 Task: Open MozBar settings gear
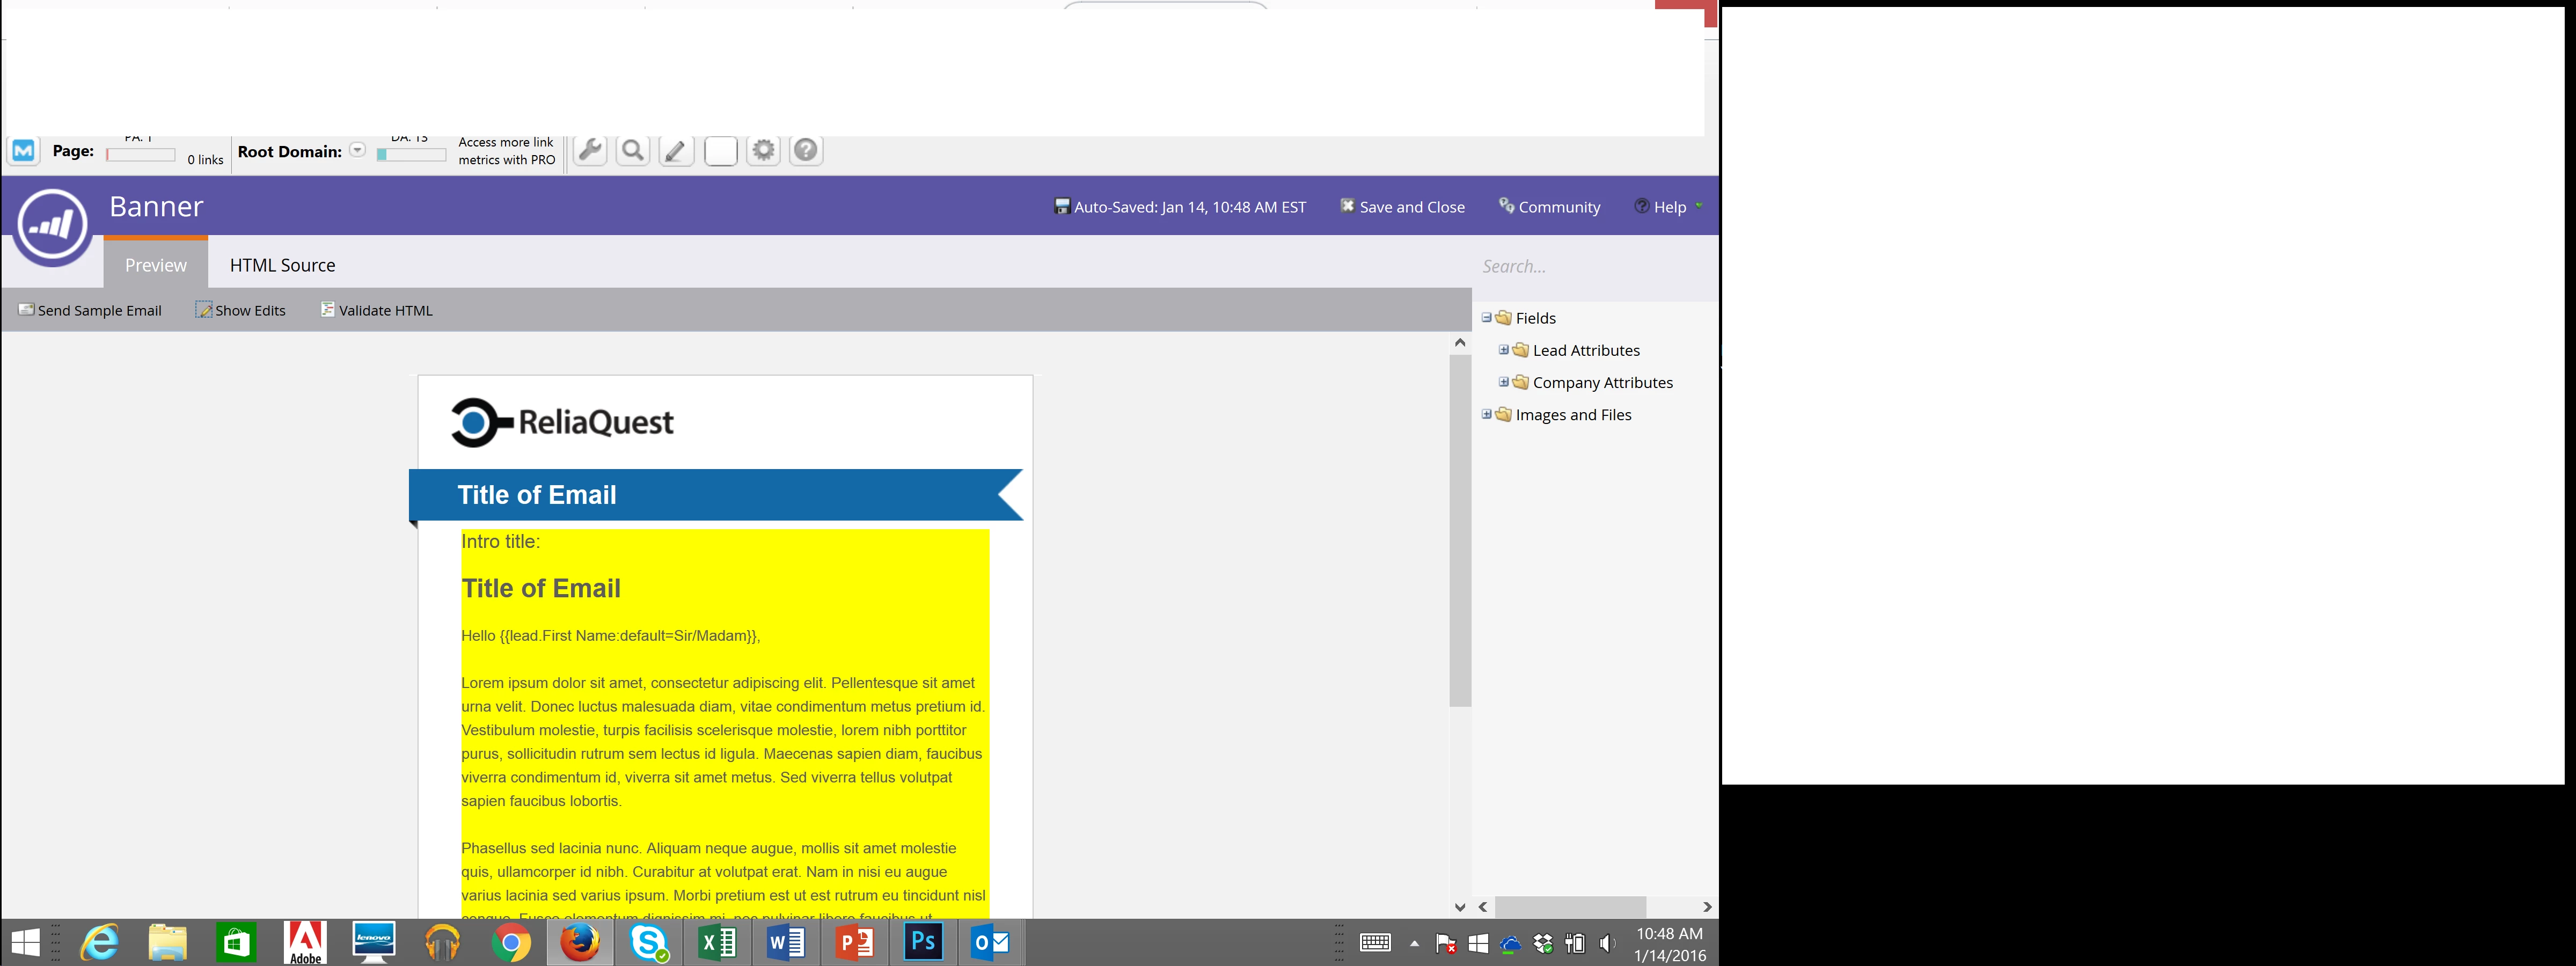(763, 151)
